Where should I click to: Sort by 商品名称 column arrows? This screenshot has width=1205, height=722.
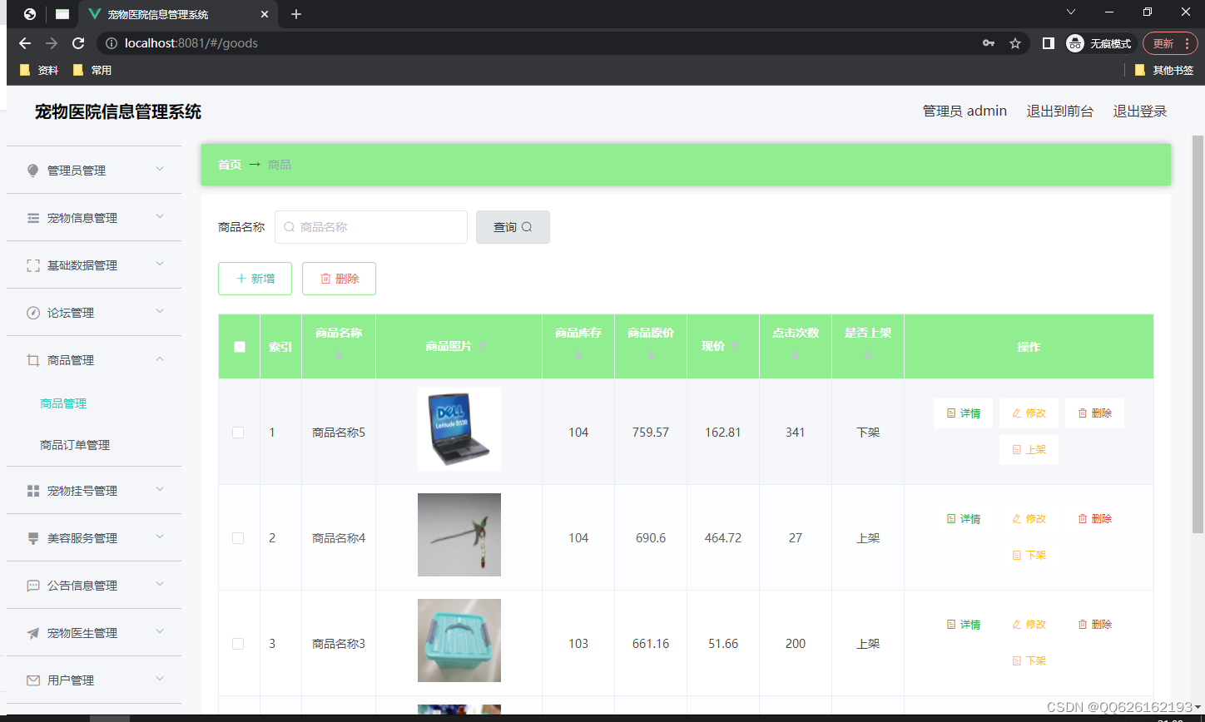click(x=339, y=355)
